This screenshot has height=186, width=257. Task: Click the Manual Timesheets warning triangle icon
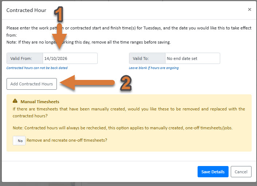(15, 101)
